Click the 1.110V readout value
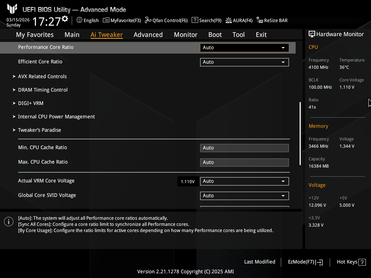 point(188,182)
